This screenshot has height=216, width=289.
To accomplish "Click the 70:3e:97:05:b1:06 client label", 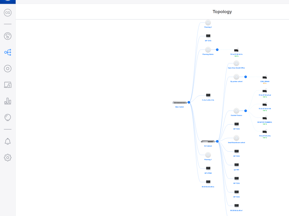I will click(x=265, y=109).
